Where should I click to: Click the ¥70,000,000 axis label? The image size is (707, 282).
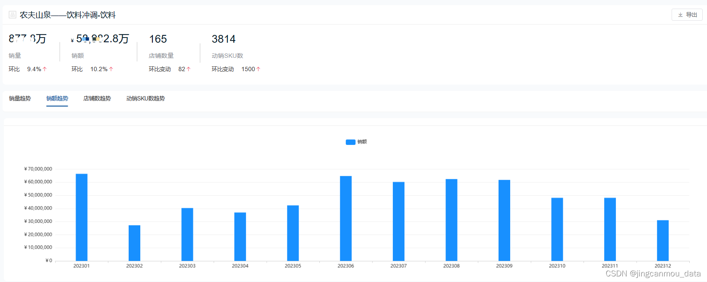(38, 169)
